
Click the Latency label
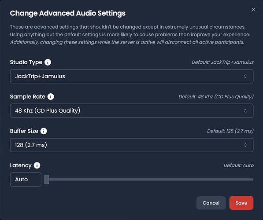point(21,165)
